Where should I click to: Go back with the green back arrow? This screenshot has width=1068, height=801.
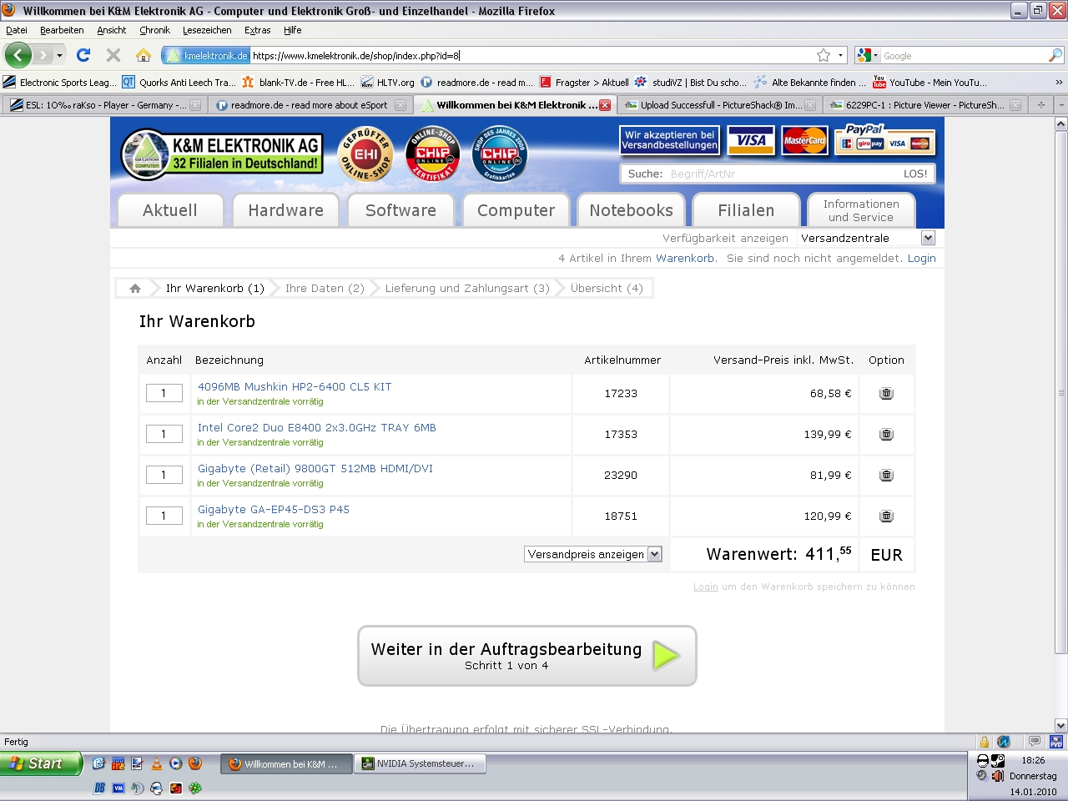pyautogui.click(x=18, y=55)
